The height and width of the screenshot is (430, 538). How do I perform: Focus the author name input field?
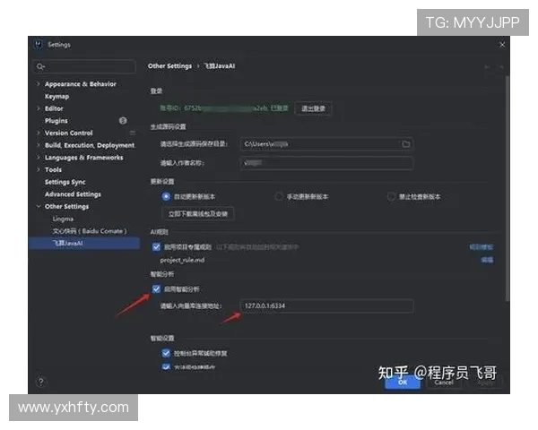coord(326,163)
